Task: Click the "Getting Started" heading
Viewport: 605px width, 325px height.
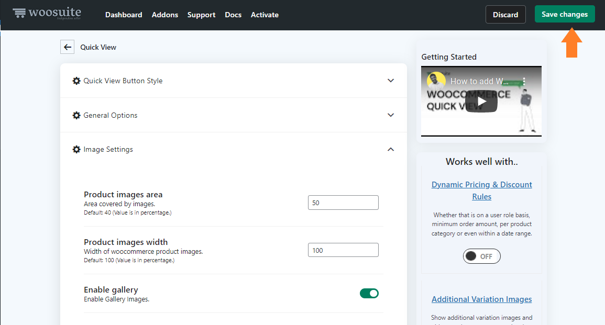Action: [x=449, y=57]
